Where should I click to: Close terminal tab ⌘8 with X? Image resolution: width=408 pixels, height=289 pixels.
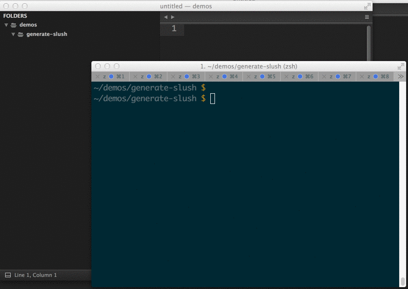(362, 76)
